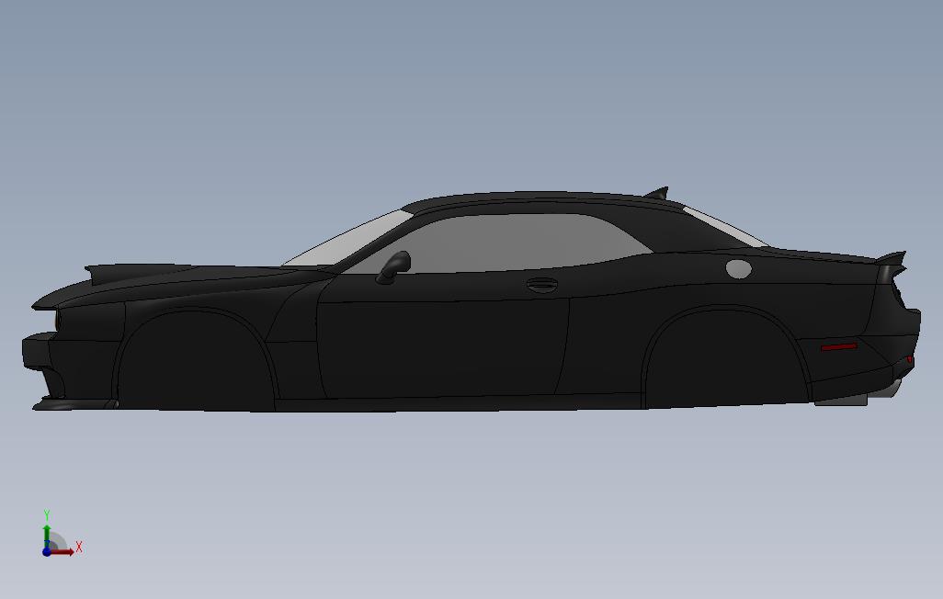Click the blue Z axis ball of the triad

point(46,551)
